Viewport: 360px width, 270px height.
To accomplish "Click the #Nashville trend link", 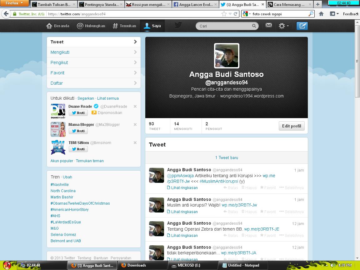I will tap(60, 185).
